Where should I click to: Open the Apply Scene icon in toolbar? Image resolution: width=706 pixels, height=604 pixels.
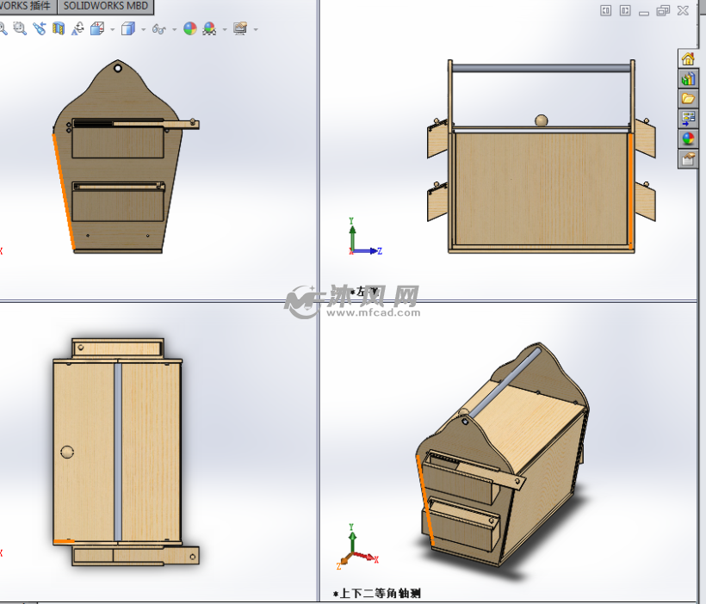tap(209, 29)
